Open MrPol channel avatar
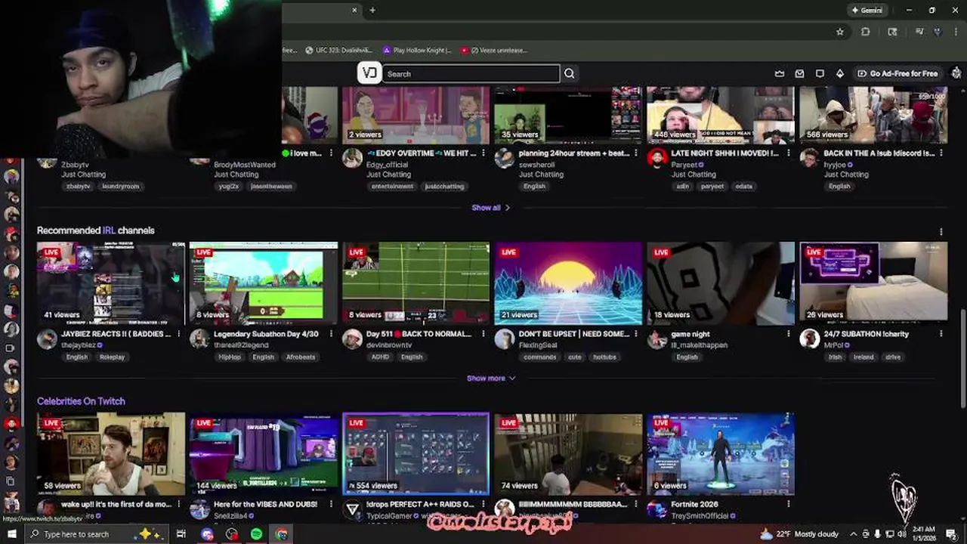The width and height of the screenshot is (967, 544). click(x=810, y=339)
